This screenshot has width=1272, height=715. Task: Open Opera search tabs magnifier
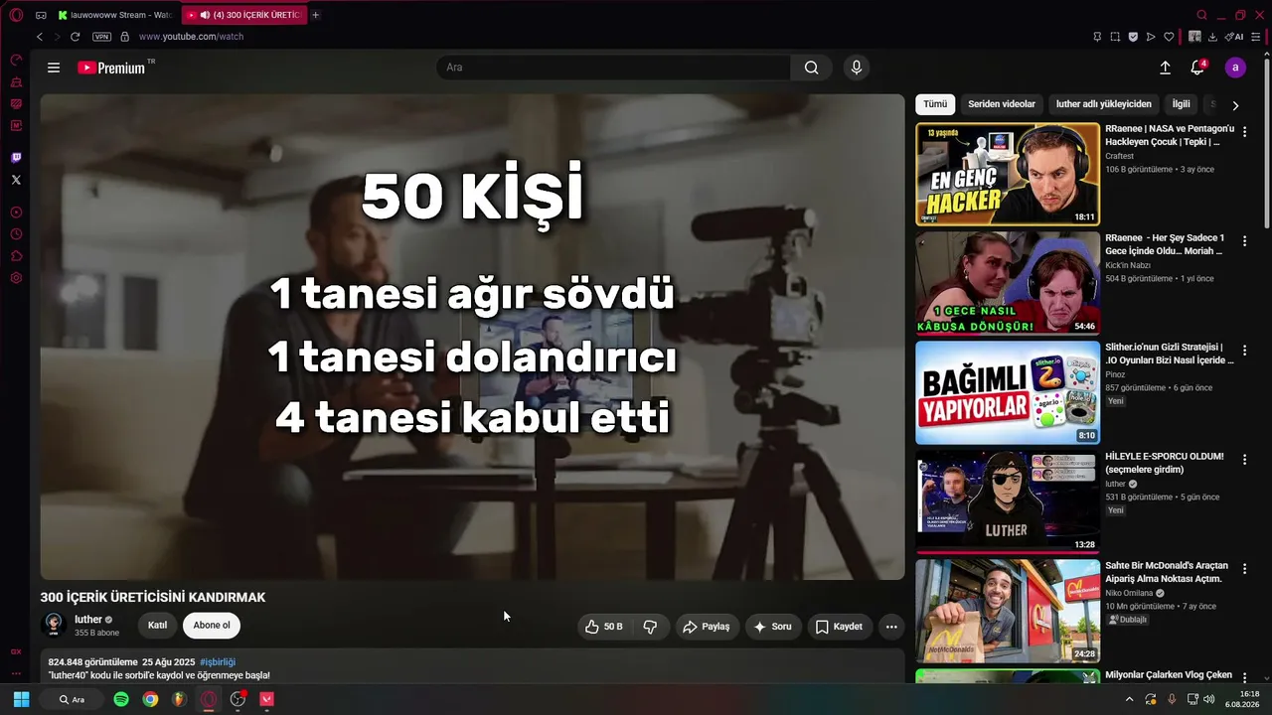coord(1201,15)
